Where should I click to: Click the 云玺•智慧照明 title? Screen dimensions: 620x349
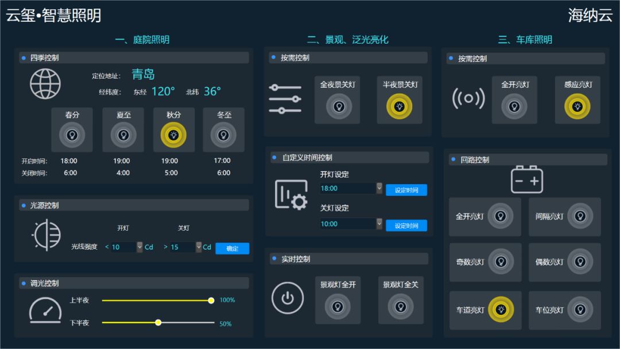[x=53, y=15]
